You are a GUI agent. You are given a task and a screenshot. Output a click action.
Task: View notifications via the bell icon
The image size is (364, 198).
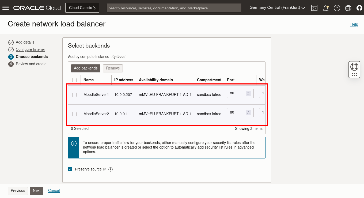326,8
